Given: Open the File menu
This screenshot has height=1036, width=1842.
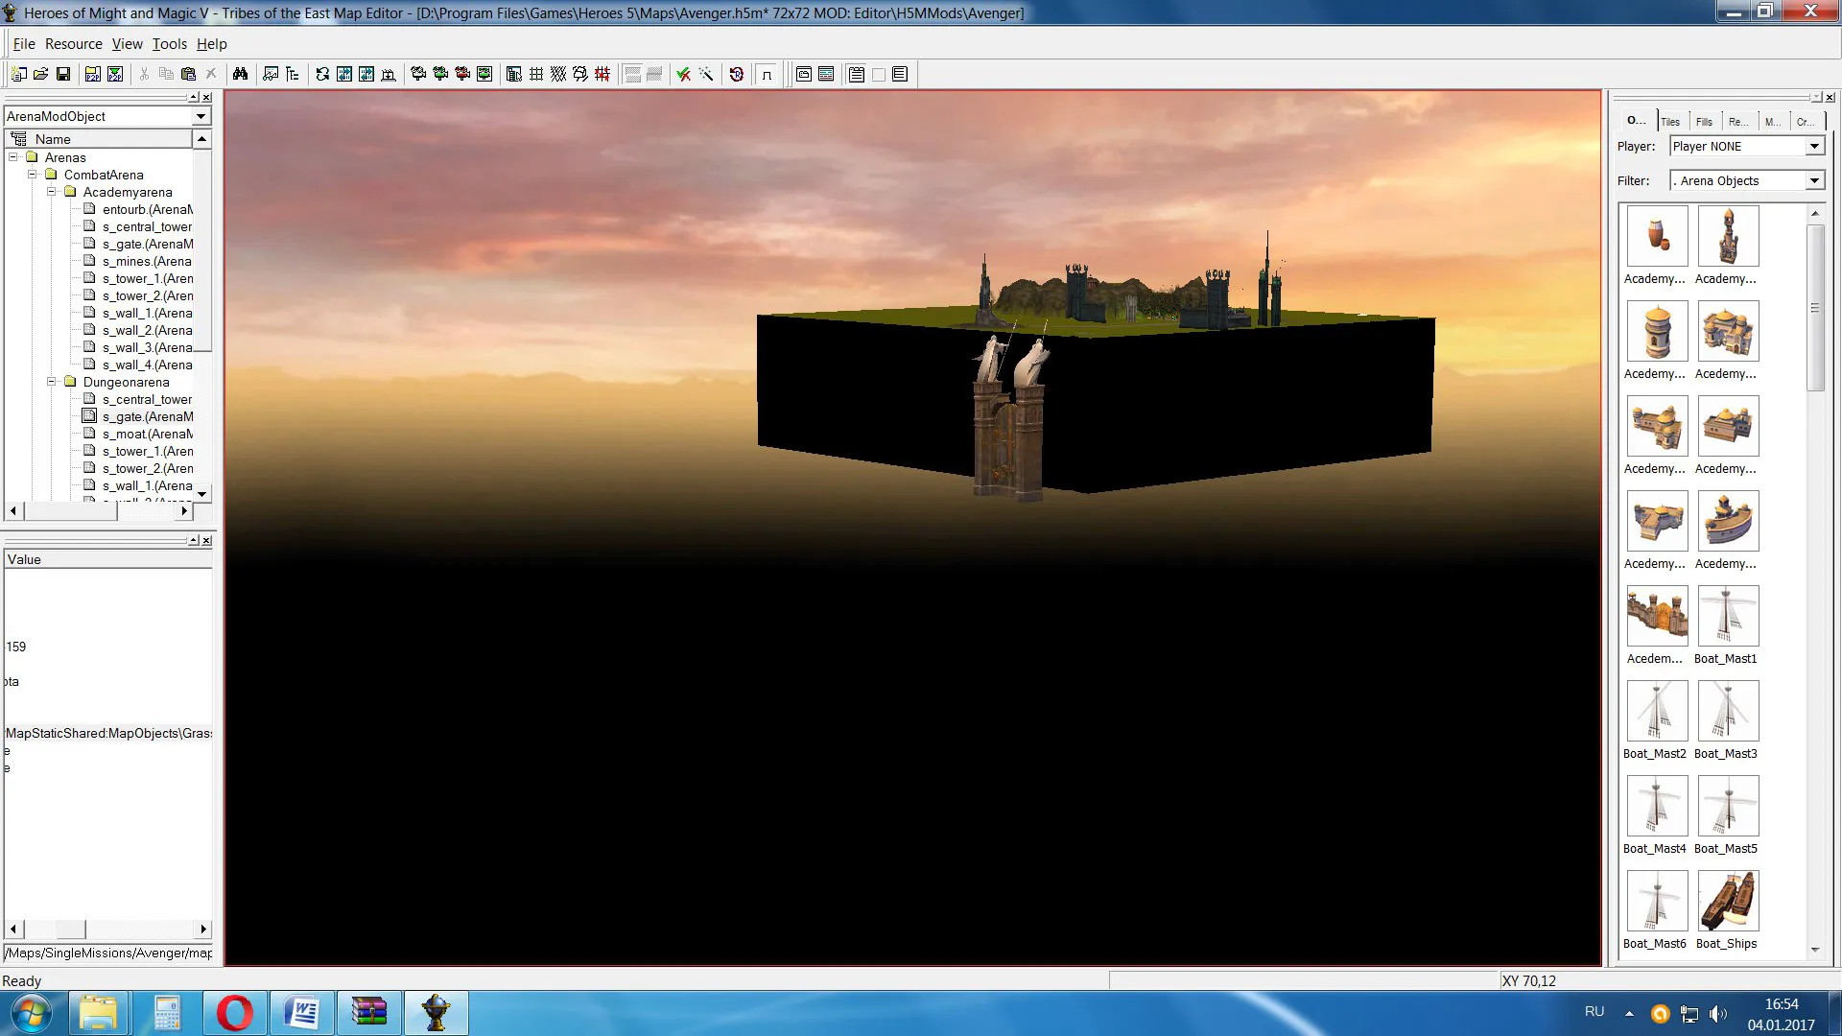Looking at the screenshot, I should tap(24, 44).
